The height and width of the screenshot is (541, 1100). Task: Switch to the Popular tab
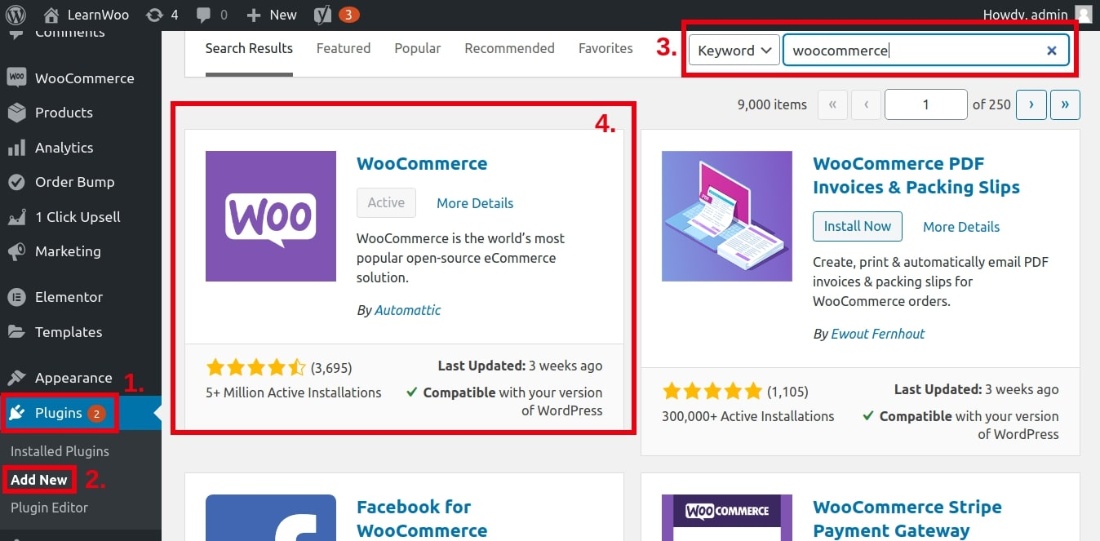click(x=418, y=49)
